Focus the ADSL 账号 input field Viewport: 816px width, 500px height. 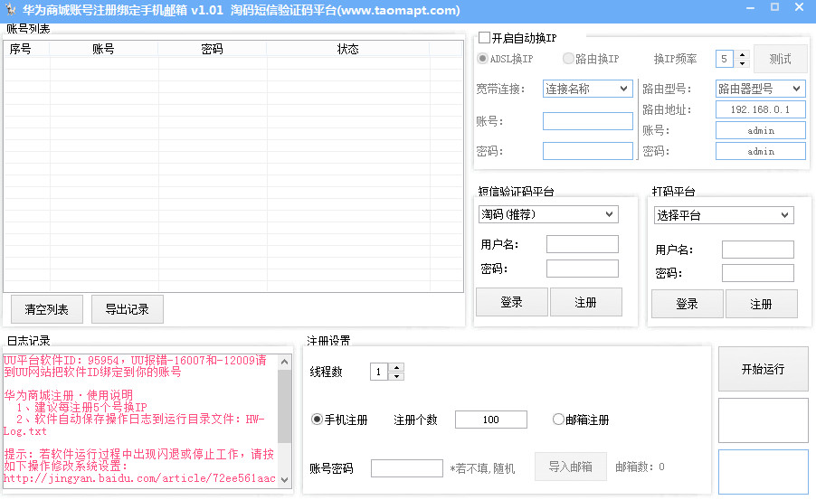[x=587, y=121]
